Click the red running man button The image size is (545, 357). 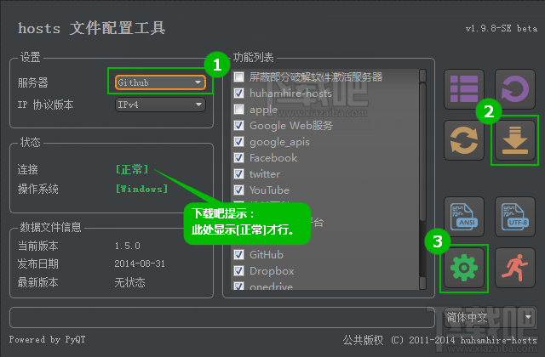click(x=514, y=268)
